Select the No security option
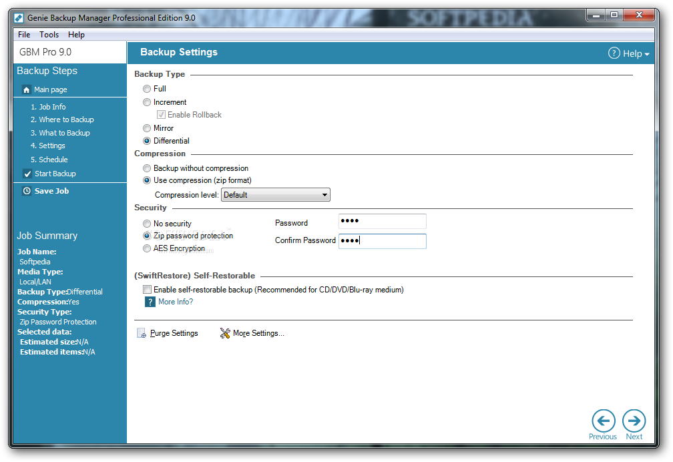 (147, 224)
